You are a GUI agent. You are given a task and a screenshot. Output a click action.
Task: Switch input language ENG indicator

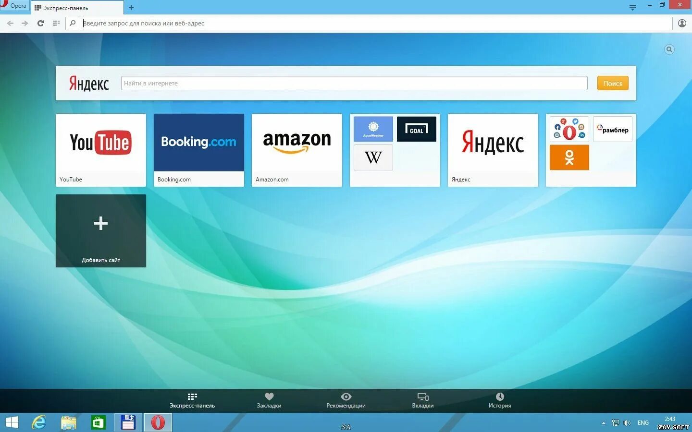click(643, 423)
